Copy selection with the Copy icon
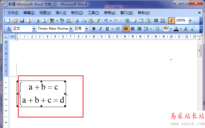The width and height of the screenshot is (205, 128). coord(84,21)
